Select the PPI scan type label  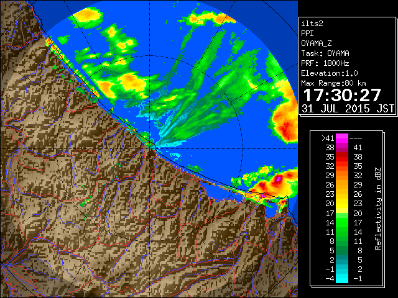(x=307, y=34)
